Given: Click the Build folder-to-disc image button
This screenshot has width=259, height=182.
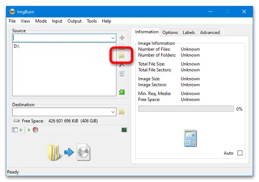Looking at the screenshot, I should pyautogui.click(x=69, y=152).
